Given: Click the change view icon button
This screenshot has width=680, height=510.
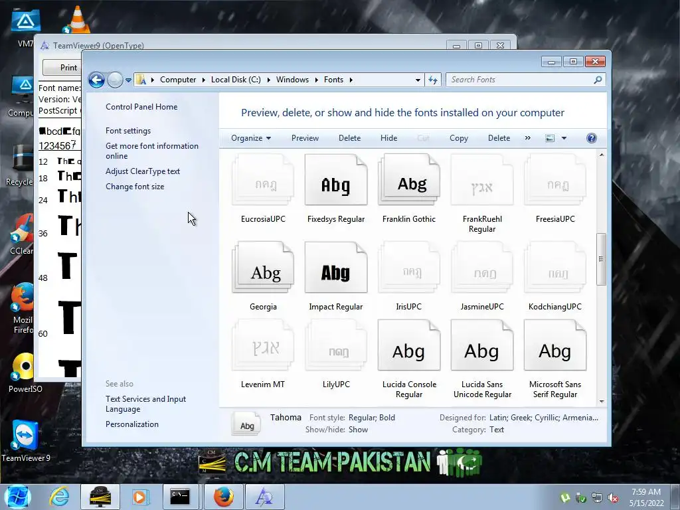Looking at the screenshot, I should click(550, 138).
